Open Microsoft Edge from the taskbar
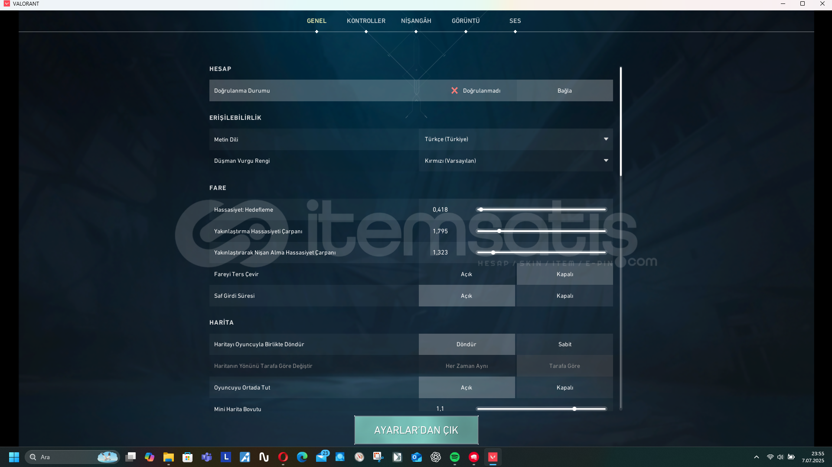 tap(302, 457)
